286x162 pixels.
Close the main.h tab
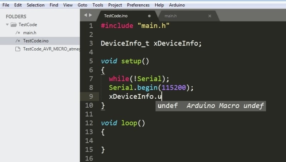tap(210, 16)
